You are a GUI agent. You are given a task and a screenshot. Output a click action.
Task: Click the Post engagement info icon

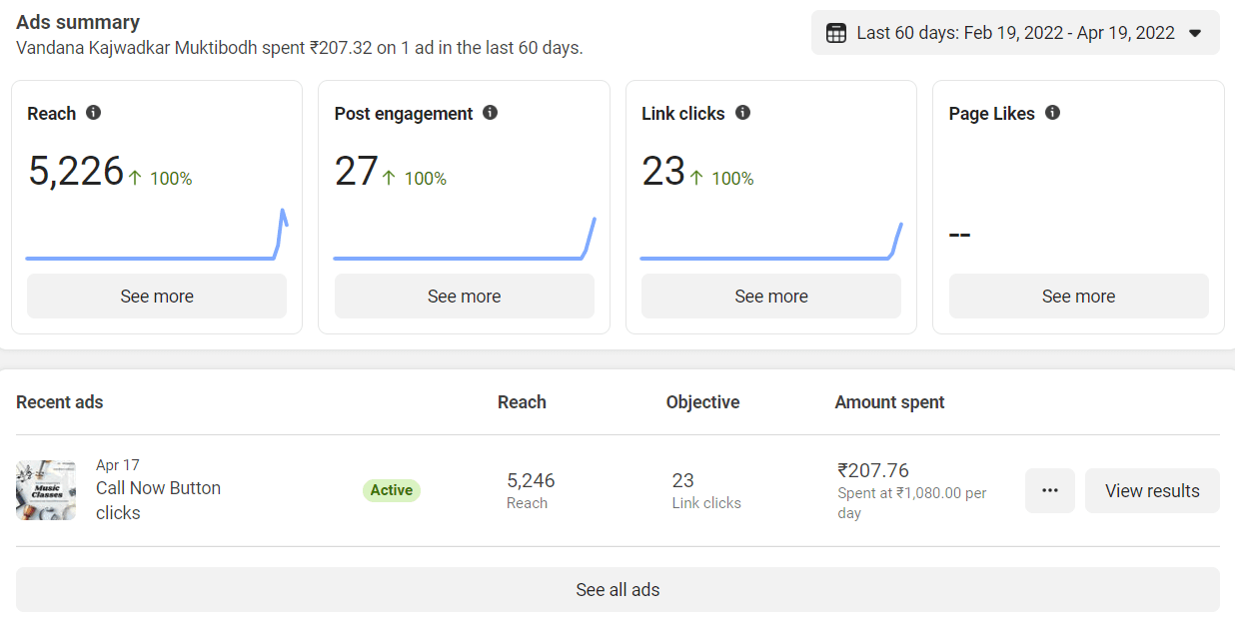click(x=490, y=113)
